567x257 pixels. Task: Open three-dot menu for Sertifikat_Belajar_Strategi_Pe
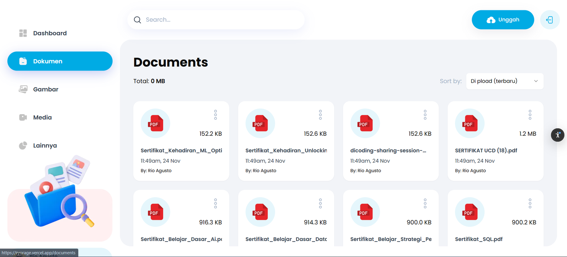(425, 203)
